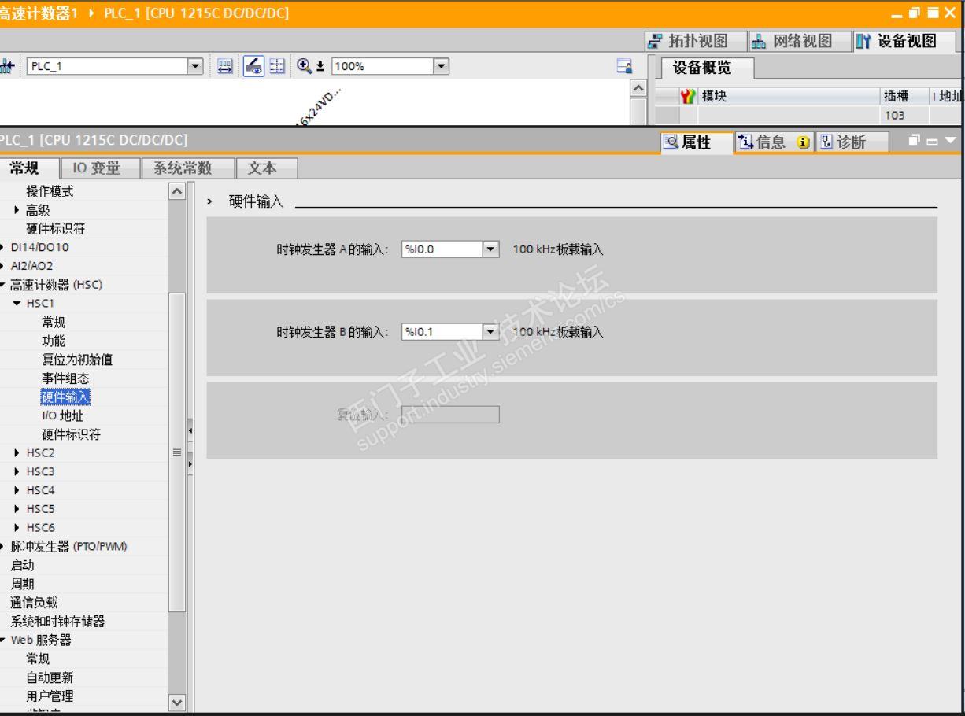Select the 文本 tab
The image size is (965, 716).
[267, 167]
